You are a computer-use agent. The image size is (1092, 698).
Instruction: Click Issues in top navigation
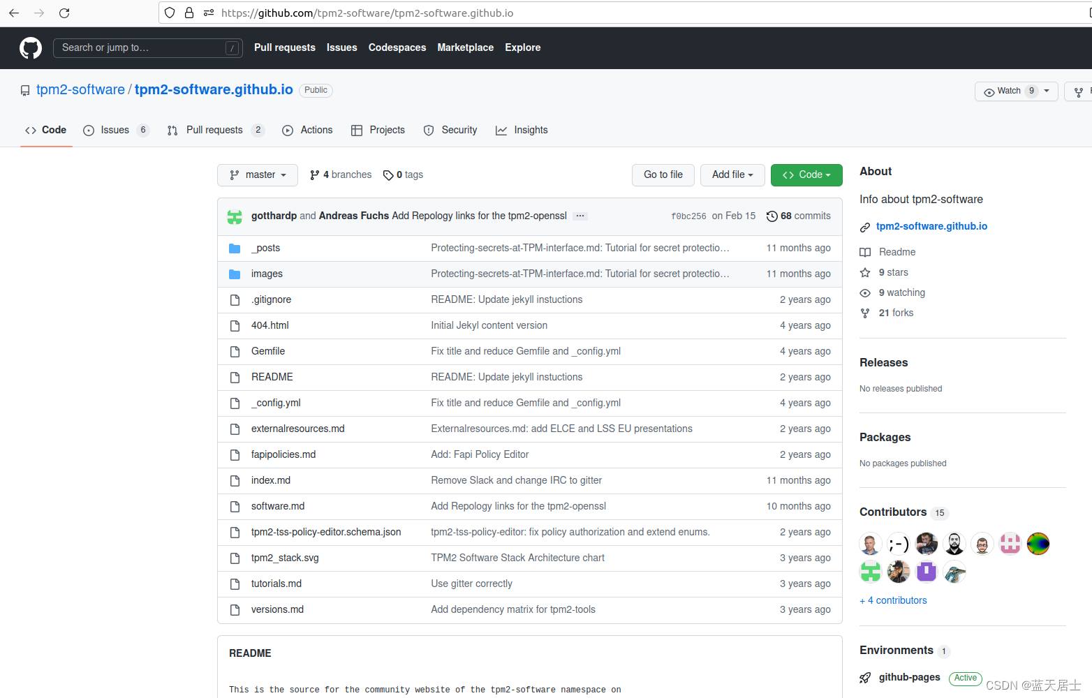coord(342,48)
